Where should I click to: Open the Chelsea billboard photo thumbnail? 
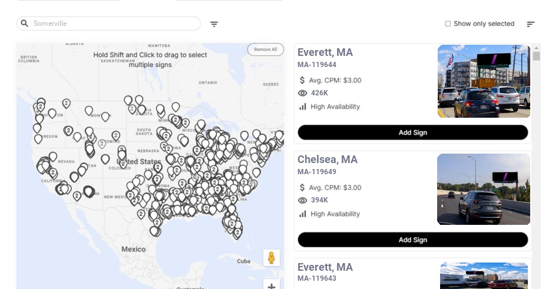(484, 189)
